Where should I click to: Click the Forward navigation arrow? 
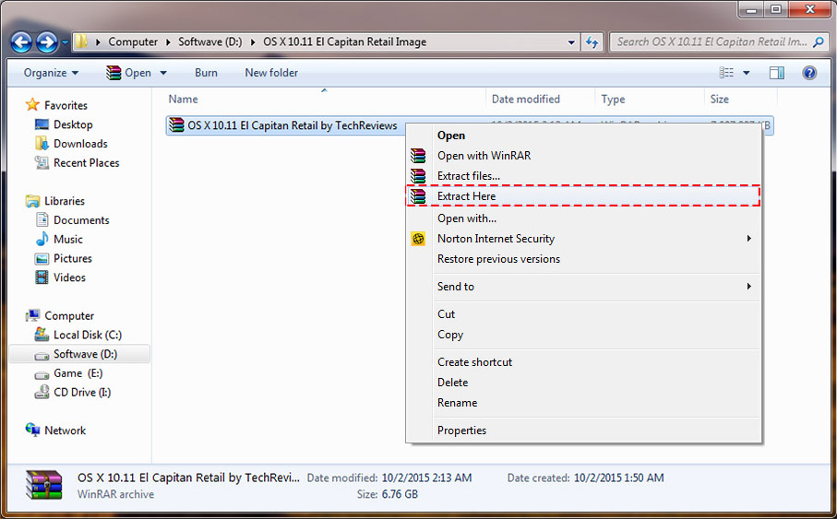47,41
